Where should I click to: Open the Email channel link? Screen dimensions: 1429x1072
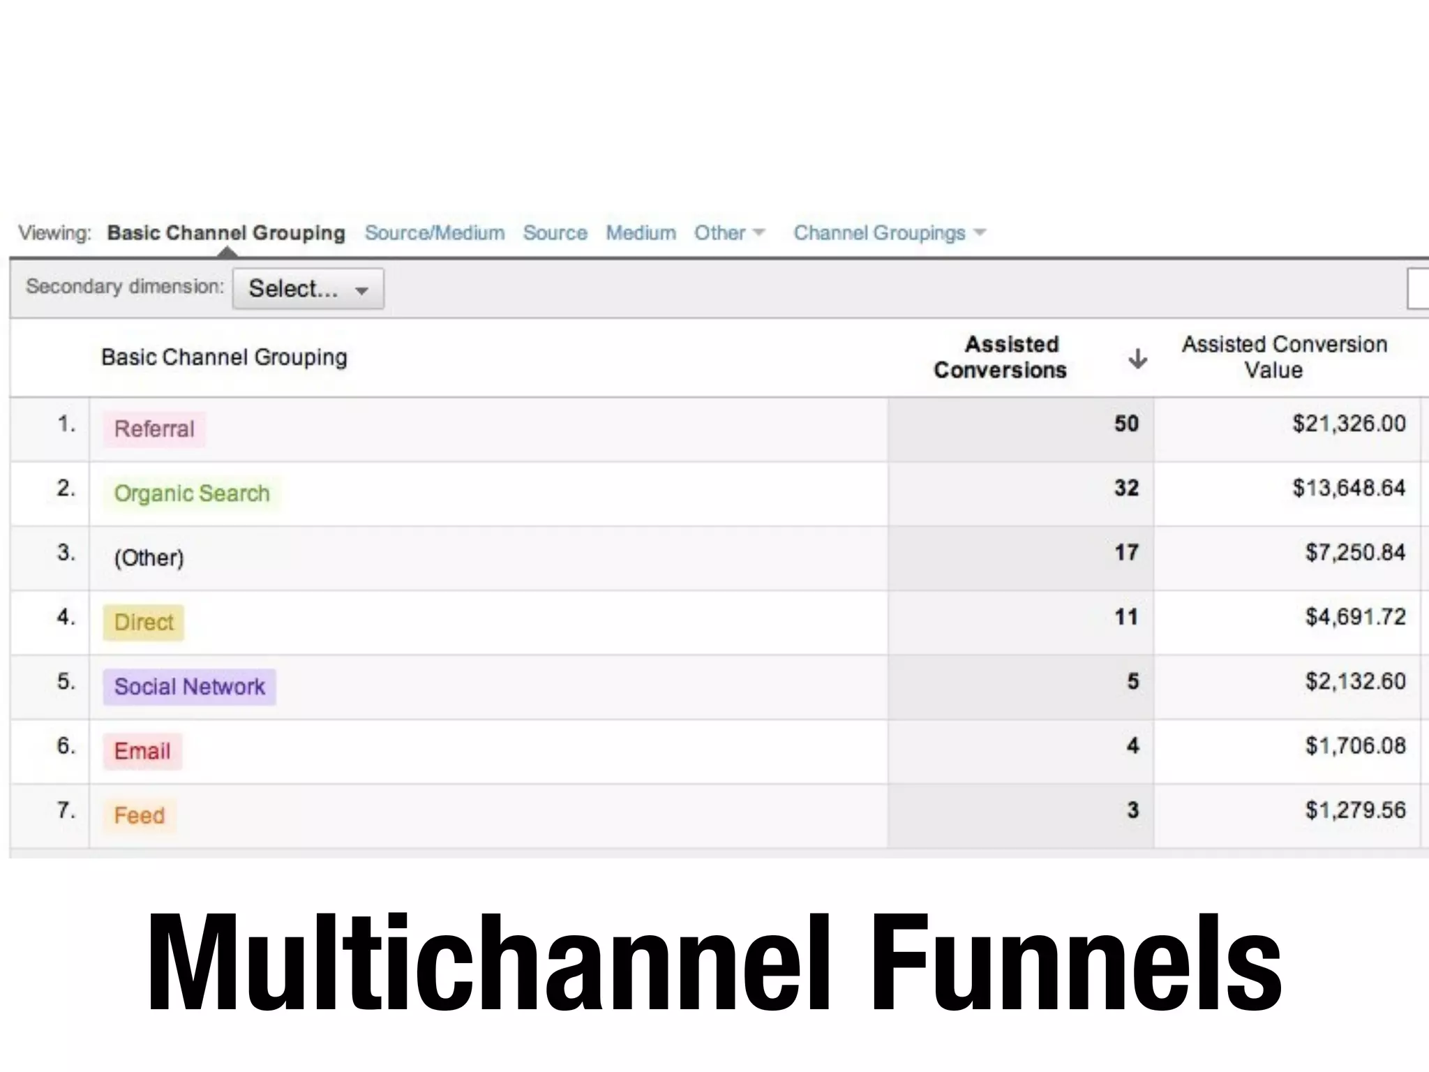(142, 752)
